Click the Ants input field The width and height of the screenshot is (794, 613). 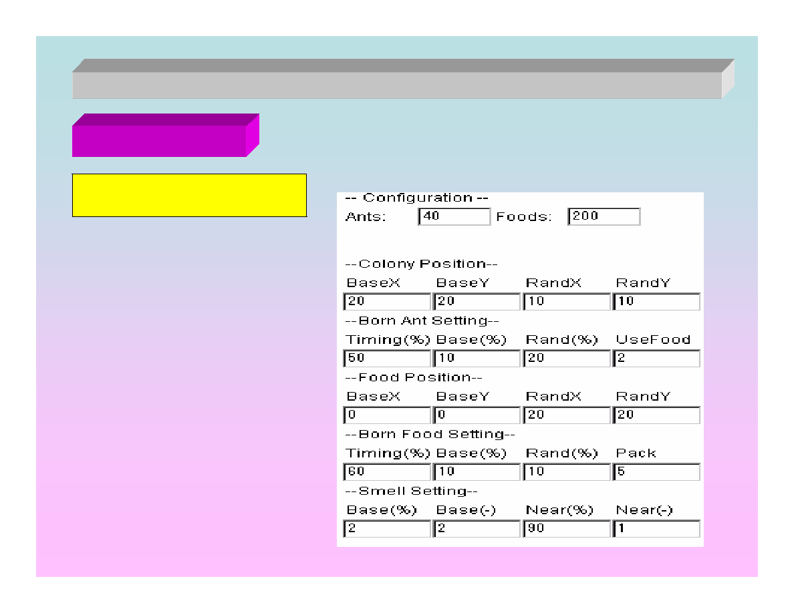click(x=454, y=217)
